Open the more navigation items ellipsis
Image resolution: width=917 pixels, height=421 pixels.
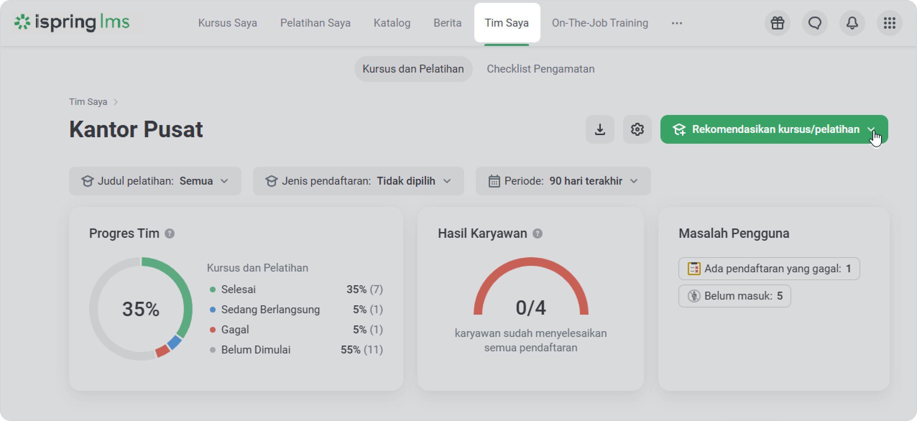pos(677,23)
